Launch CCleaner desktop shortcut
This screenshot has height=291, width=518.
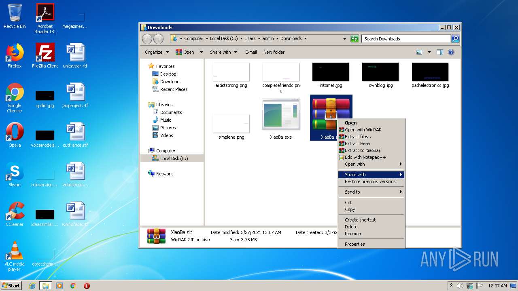coord(15,214)
